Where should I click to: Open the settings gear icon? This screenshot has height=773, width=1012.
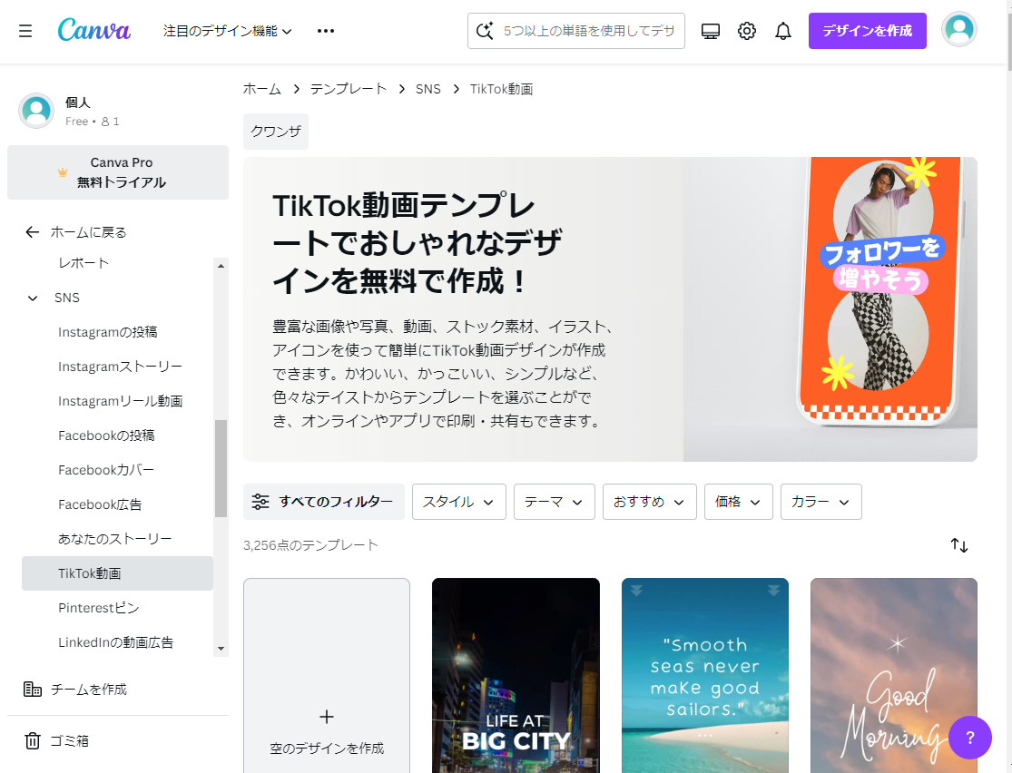click(x=747, y=31)
